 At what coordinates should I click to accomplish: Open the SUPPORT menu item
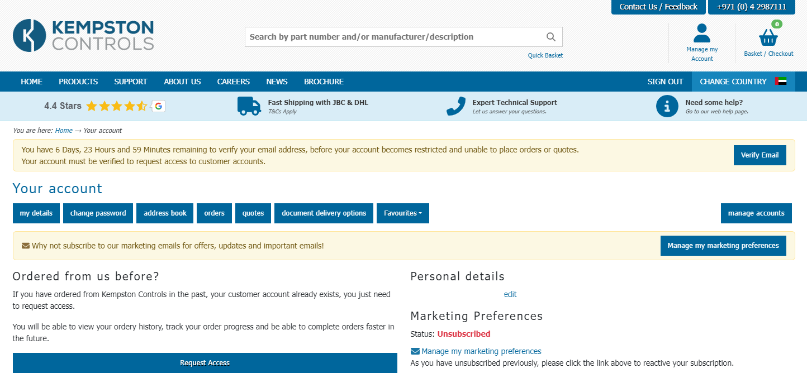pyautogui.click(x=131, y=82)
